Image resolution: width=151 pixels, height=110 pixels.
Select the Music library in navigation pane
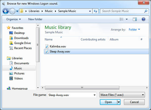19,68
